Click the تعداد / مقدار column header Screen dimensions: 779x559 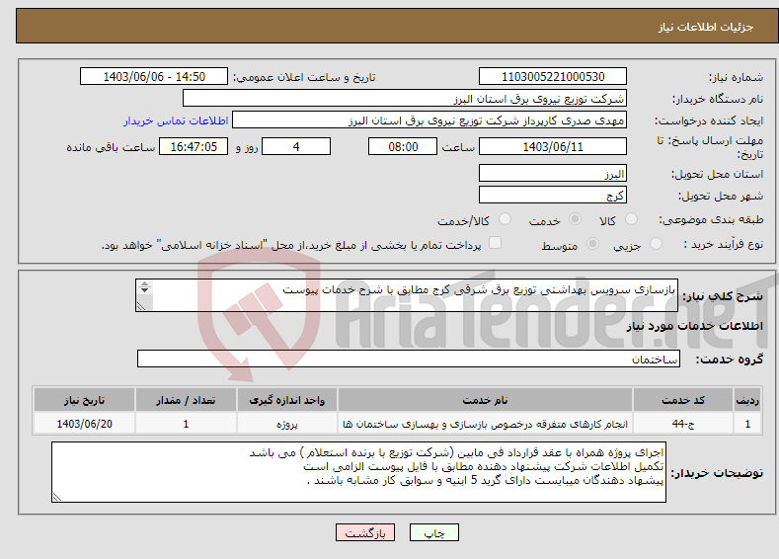(186, 400)
